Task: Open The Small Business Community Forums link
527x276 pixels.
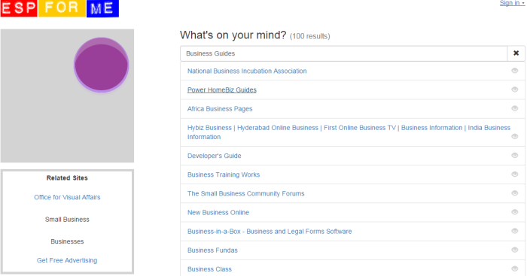Action: 245,193
